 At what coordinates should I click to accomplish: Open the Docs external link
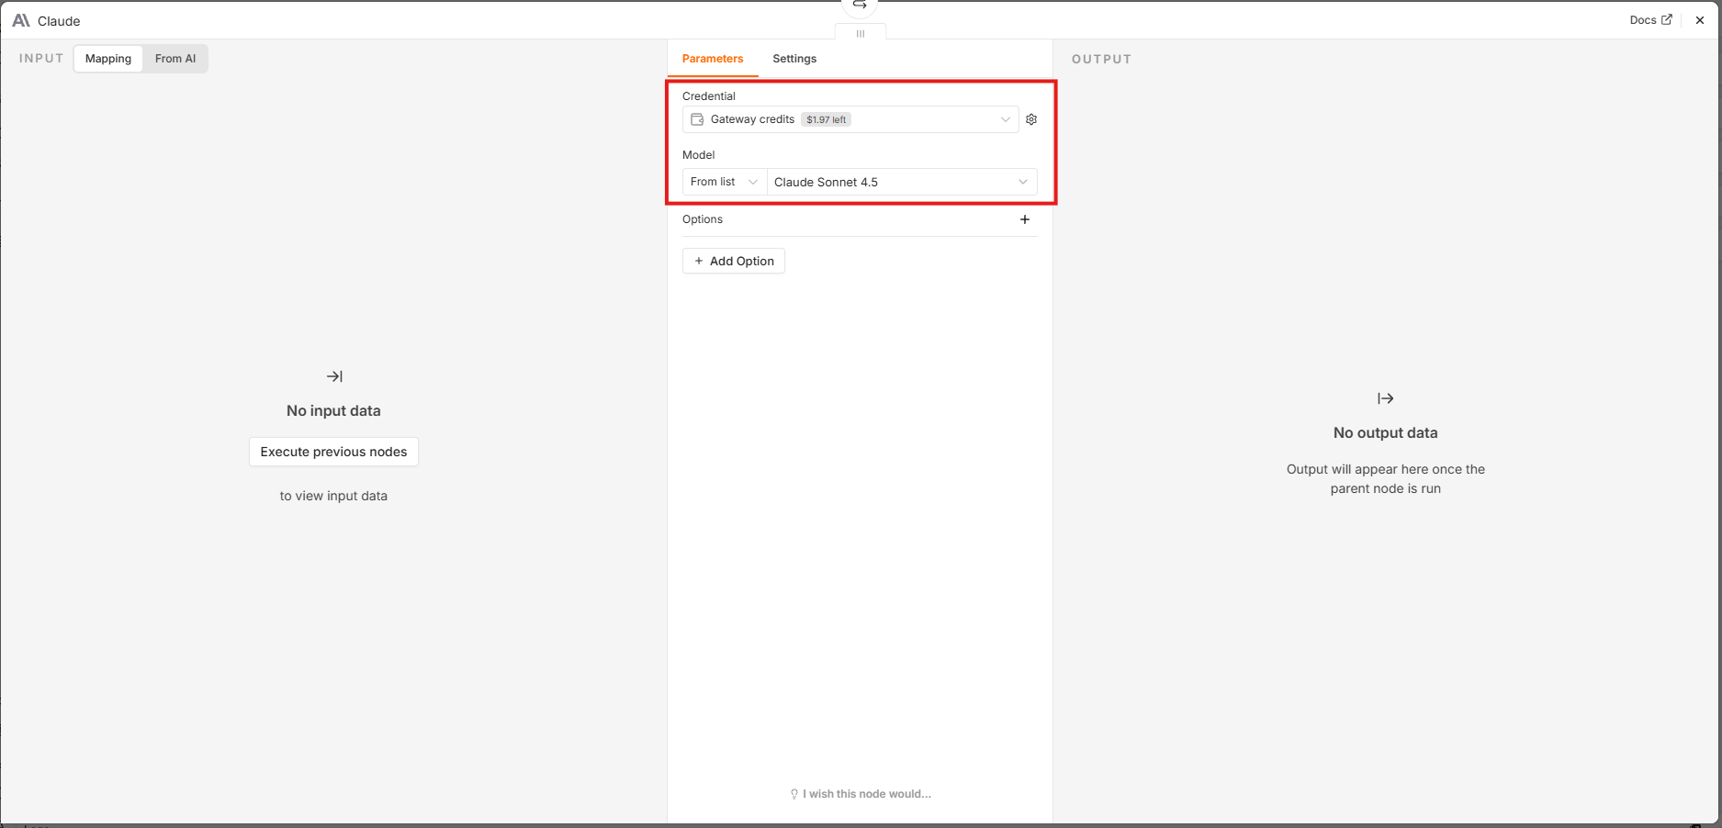(1650, 20)
